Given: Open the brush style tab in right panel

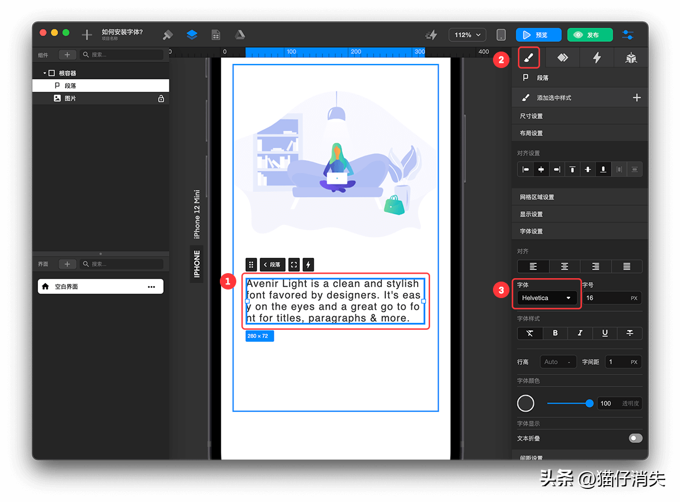Looking at the screenshot, I should [528, 57].
